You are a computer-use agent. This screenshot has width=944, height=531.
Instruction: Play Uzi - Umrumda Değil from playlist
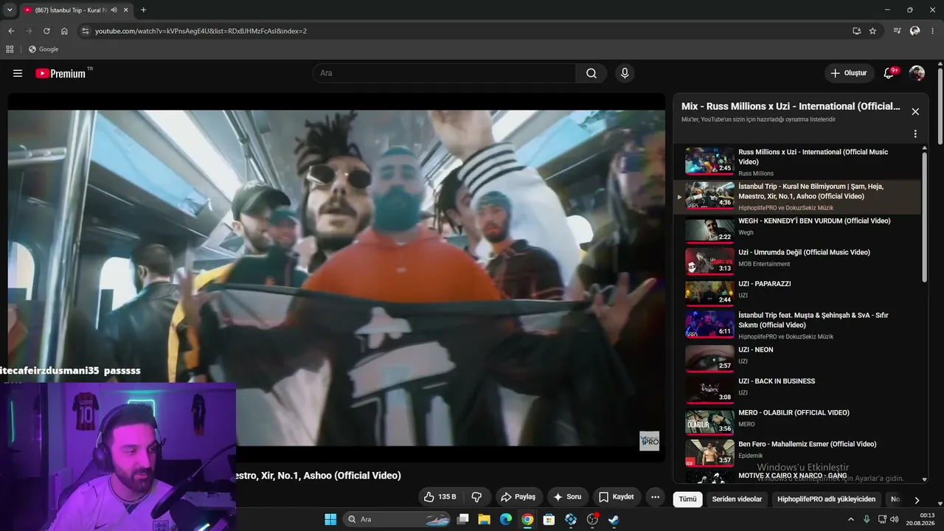(799, 260)
